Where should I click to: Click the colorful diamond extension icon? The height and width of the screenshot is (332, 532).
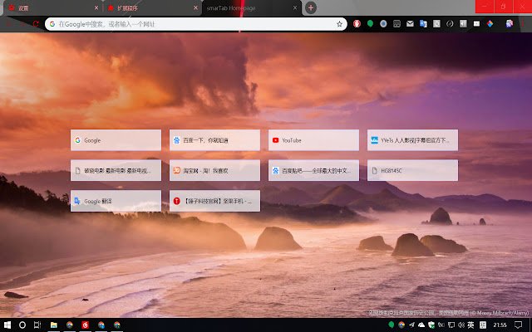[490, 23]
